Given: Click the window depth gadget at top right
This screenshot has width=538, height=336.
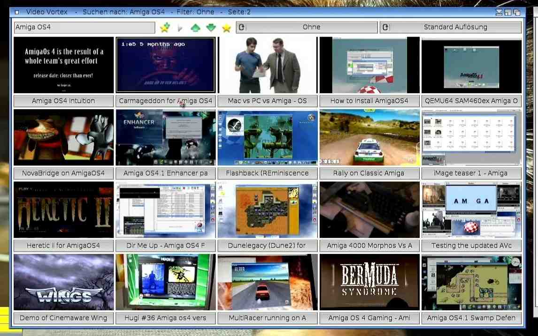Looking at the screenshot, I should [x=517, y=12].
